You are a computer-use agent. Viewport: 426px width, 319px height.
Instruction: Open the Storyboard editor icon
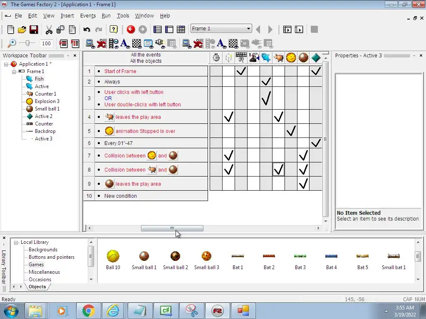pyautogui.click(x=158, y=29)
